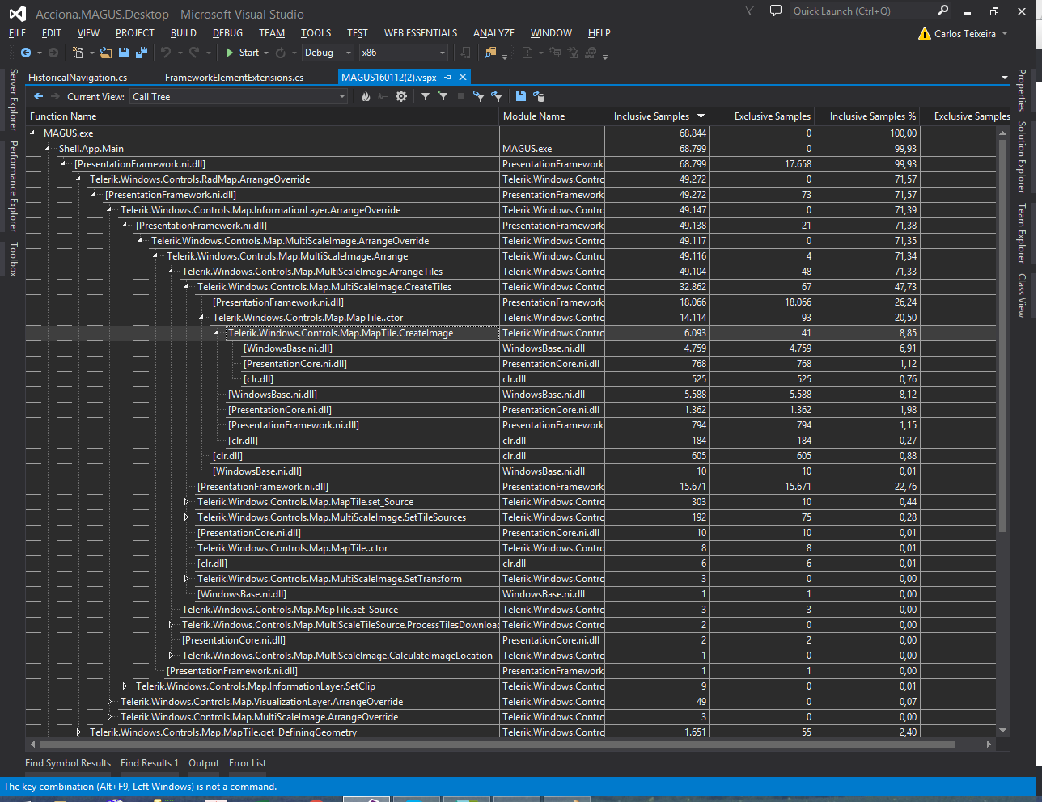Expand the VisualizationLayer.ArrangeOverride node
The image size is (1042, 802).
[110, 702]
